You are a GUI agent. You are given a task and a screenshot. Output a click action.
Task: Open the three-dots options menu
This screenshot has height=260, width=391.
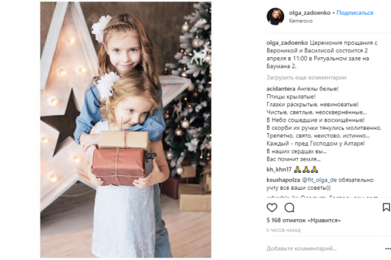point(388,248)
